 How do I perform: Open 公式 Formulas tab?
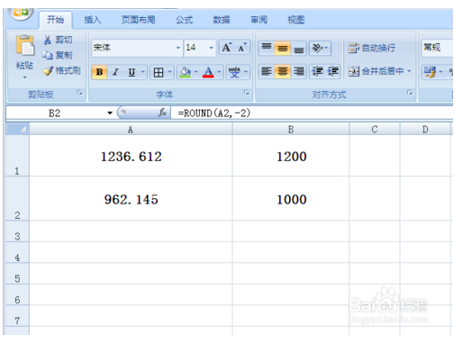tap(184, 20)
